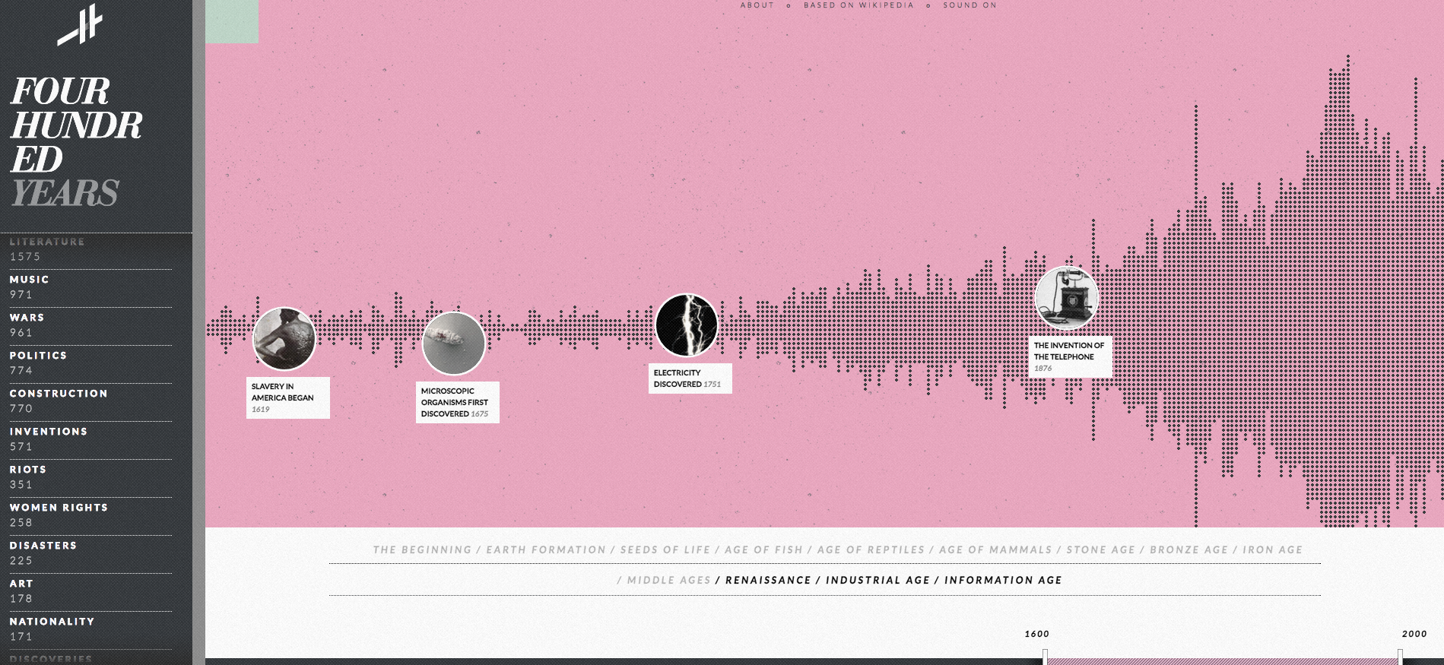
Task: Jump to Age of Fish era
Action: [x=763, y=549]
